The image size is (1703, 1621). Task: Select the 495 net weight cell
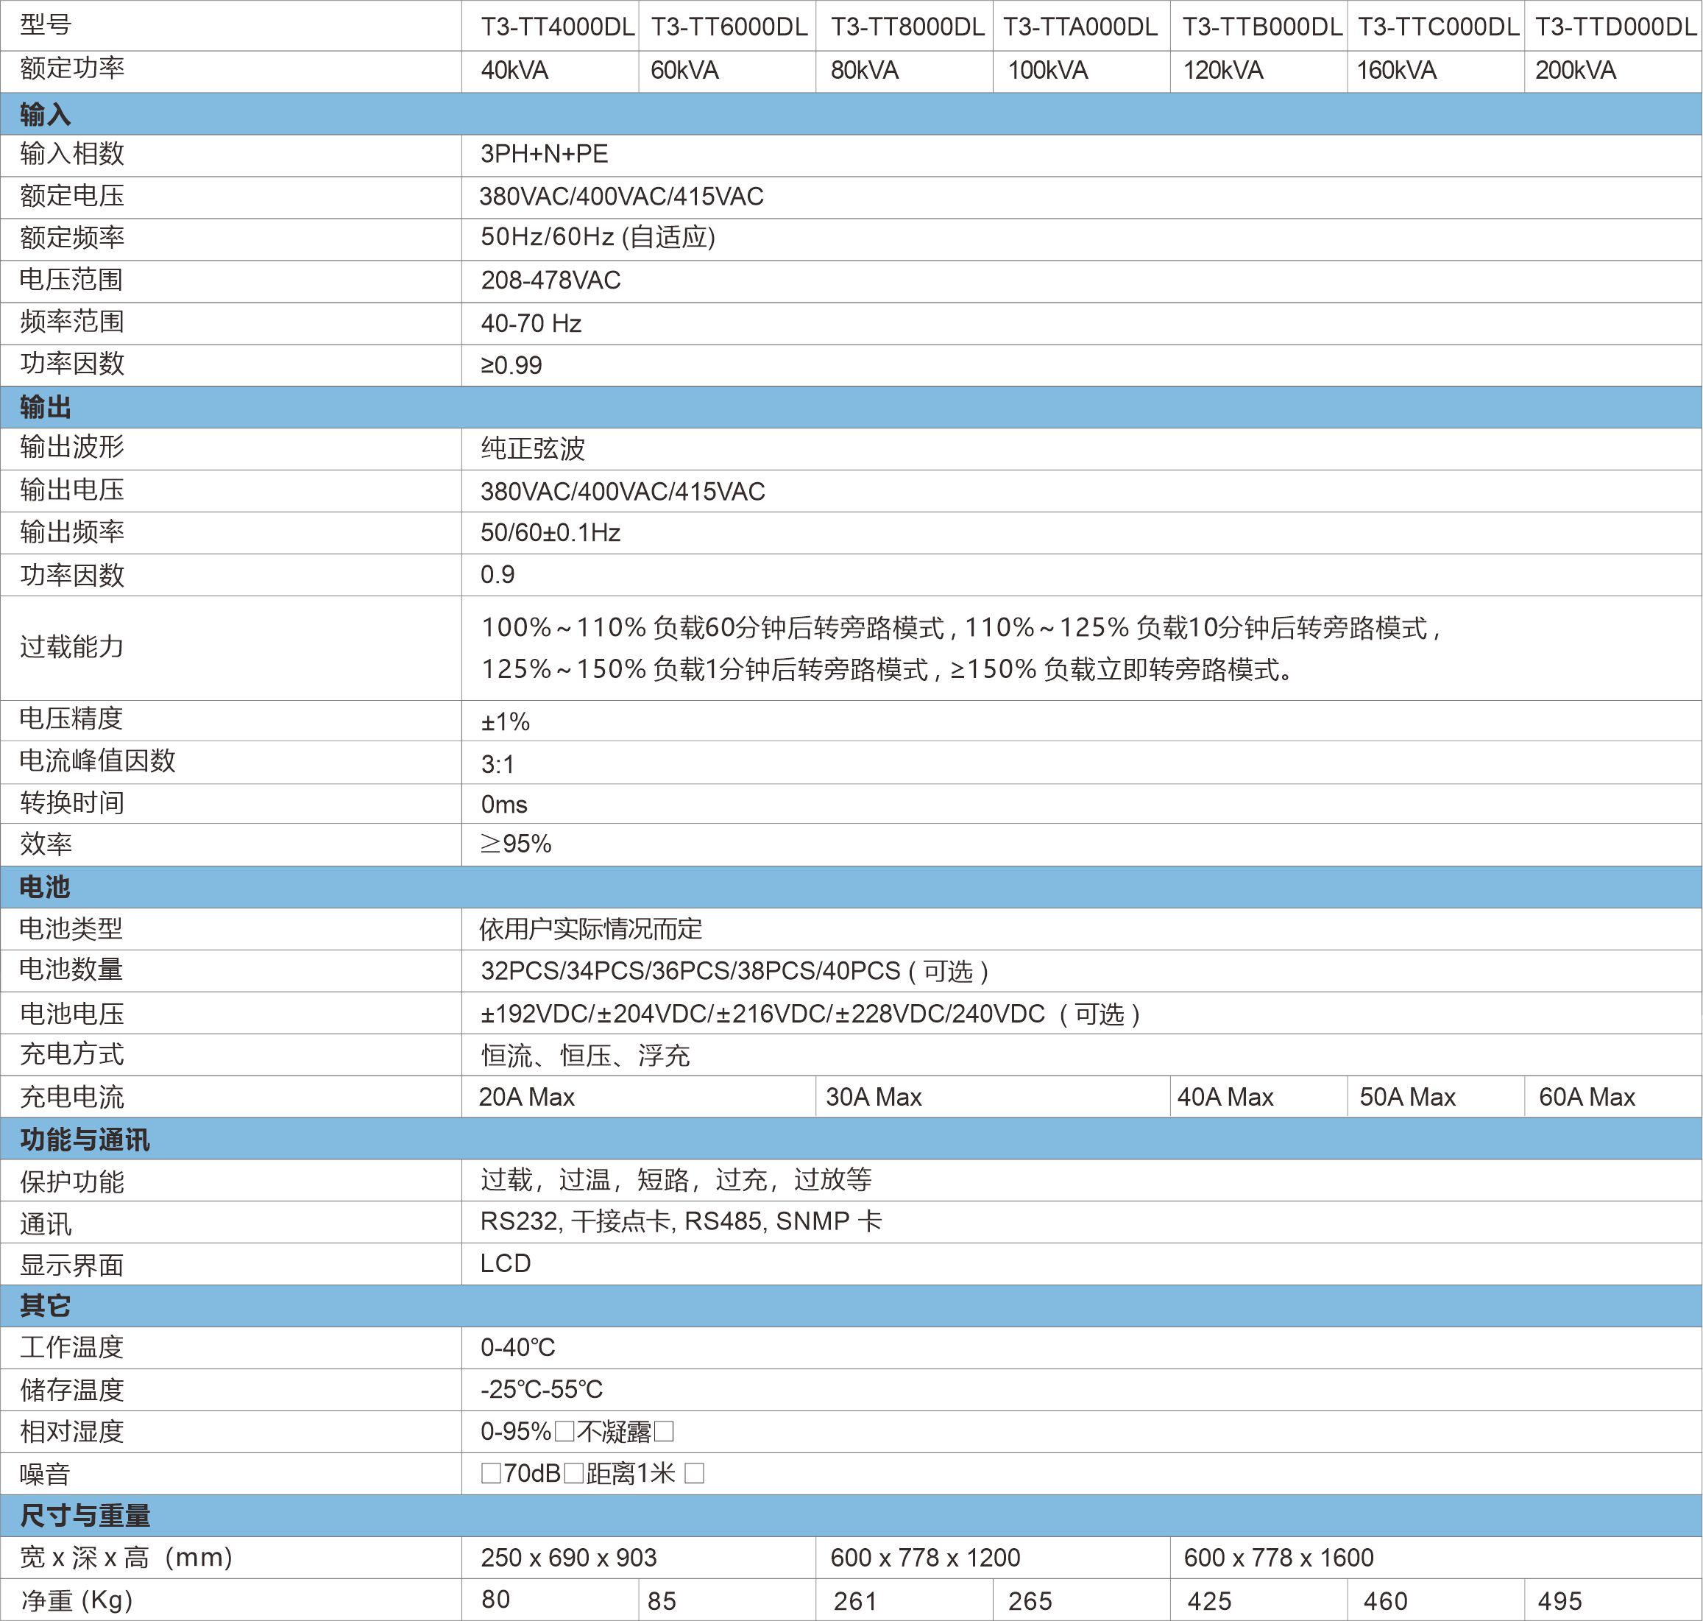[1559, 1601]
